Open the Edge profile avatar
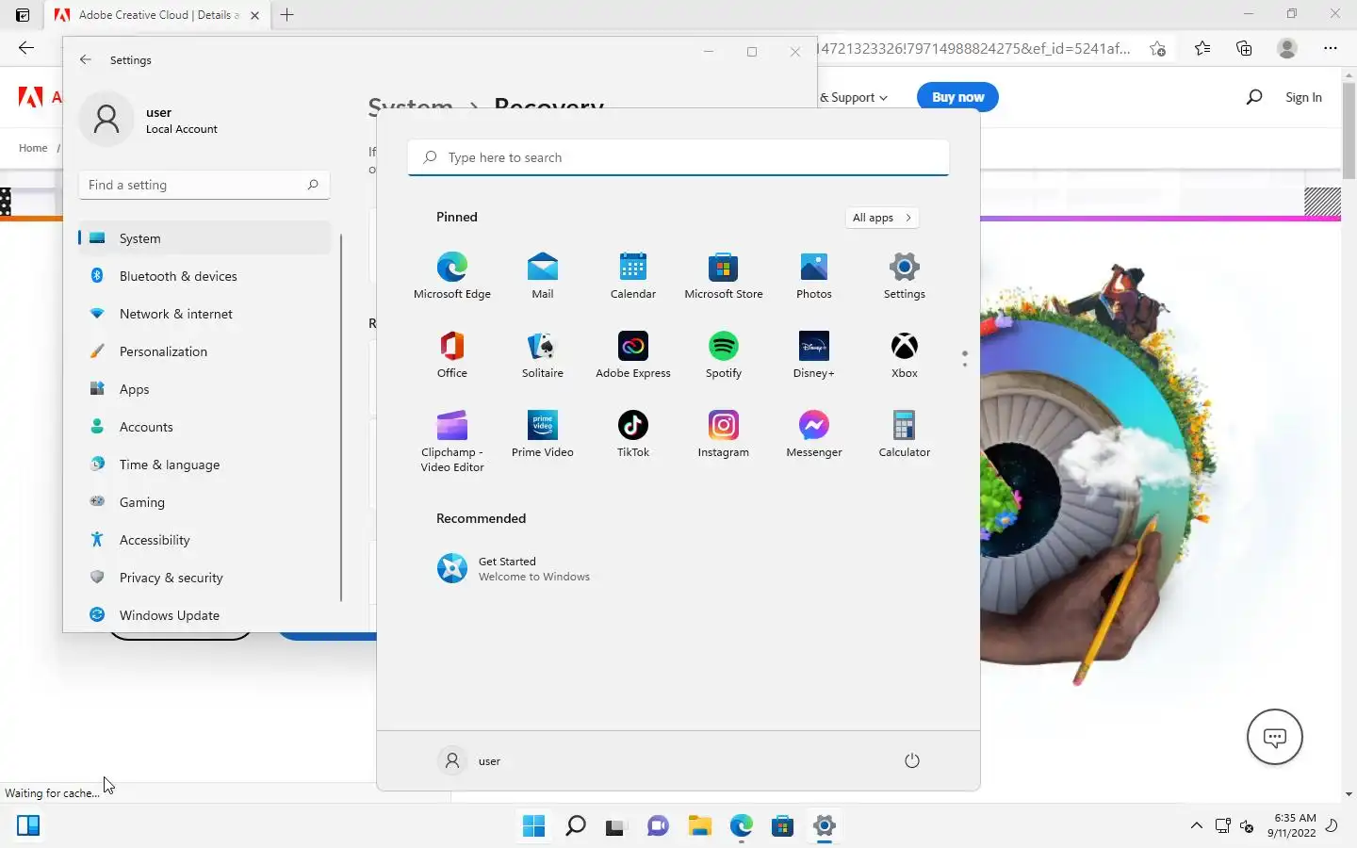1357x848 pixels. 1287,48
